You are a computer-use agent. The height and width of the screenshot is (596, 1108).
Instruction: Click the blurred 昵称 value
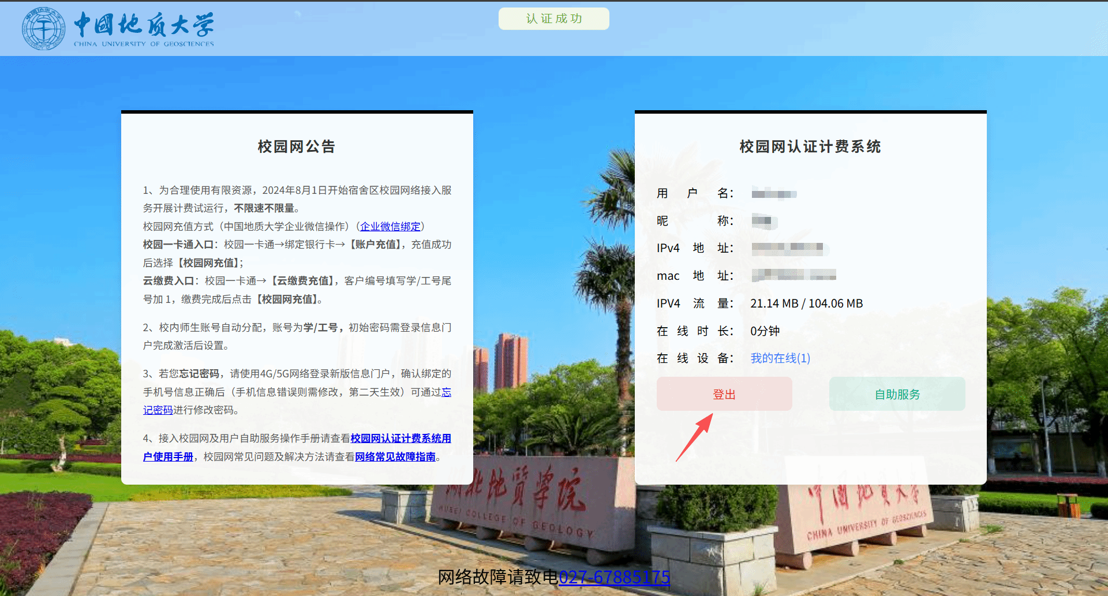point(762,221)
